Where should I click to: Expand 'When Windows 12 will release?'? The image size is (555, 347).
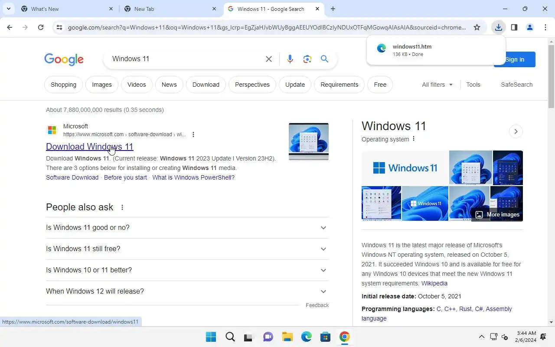click(187, 291)
